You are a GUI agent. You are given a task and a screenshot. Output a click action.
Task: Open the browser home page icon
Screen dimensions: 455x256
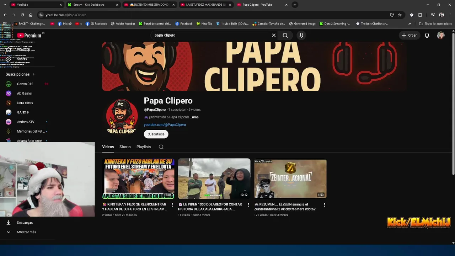[x=31, y=15]
